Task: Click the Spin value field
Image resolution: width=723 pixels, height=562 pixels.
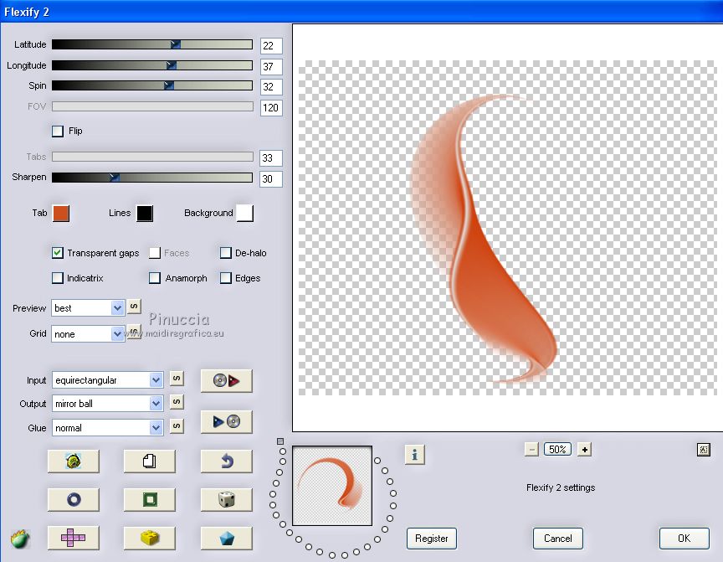Action: (x=271, y=87)
